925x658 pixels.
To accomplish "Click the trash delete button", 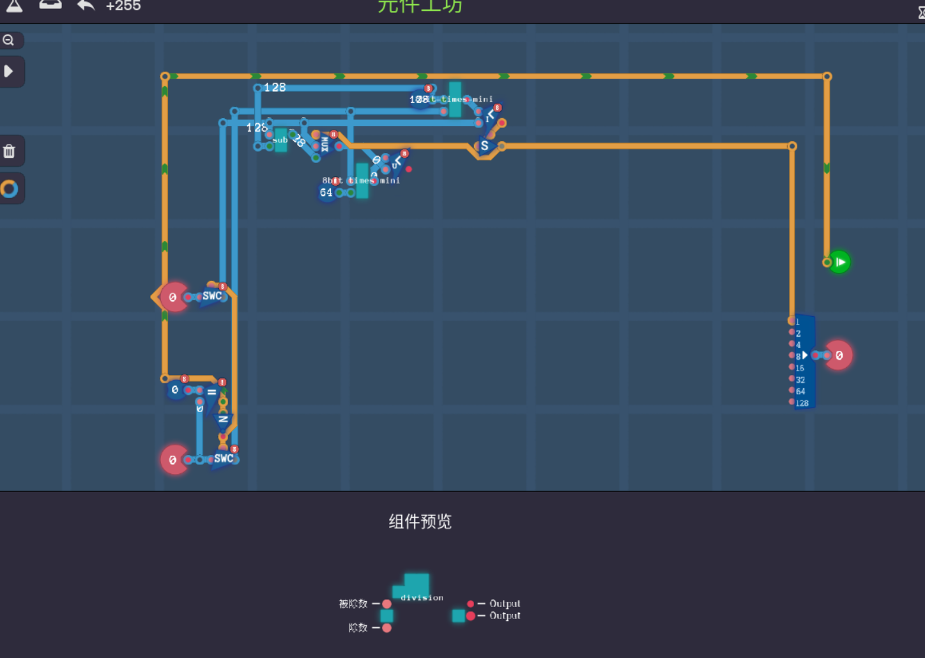I will pyautogui.click(x=9, y=151).
